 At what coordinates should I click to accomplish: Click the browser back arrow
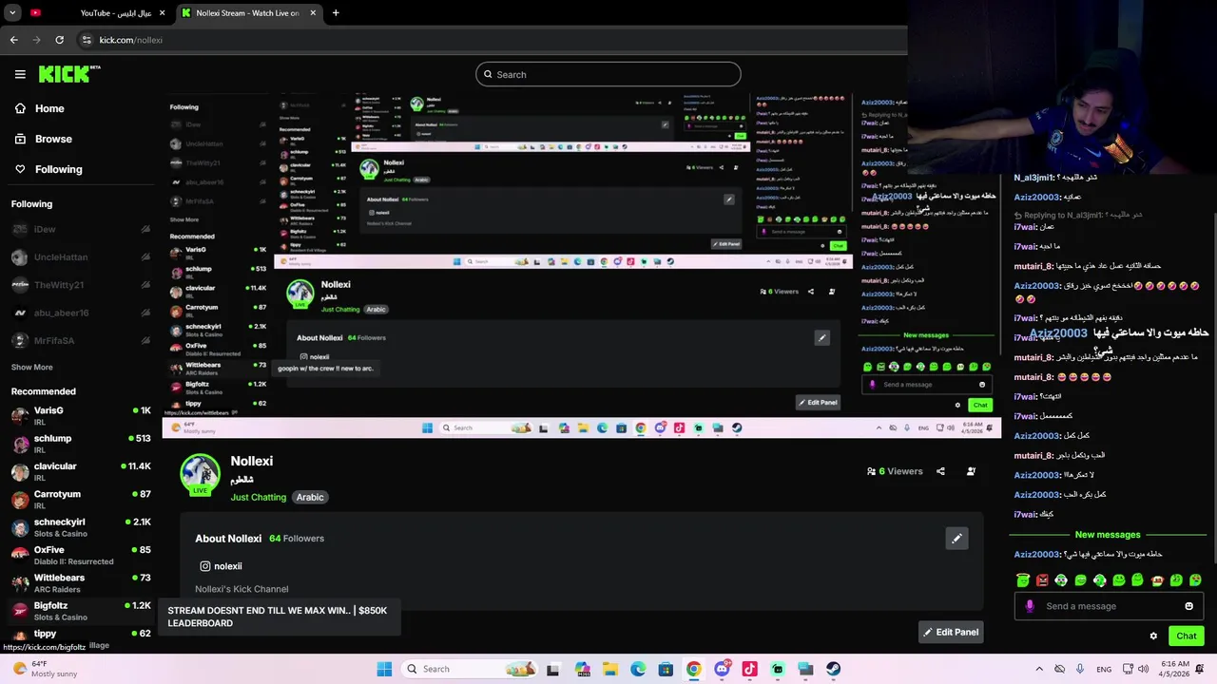[x=13, y=40]
